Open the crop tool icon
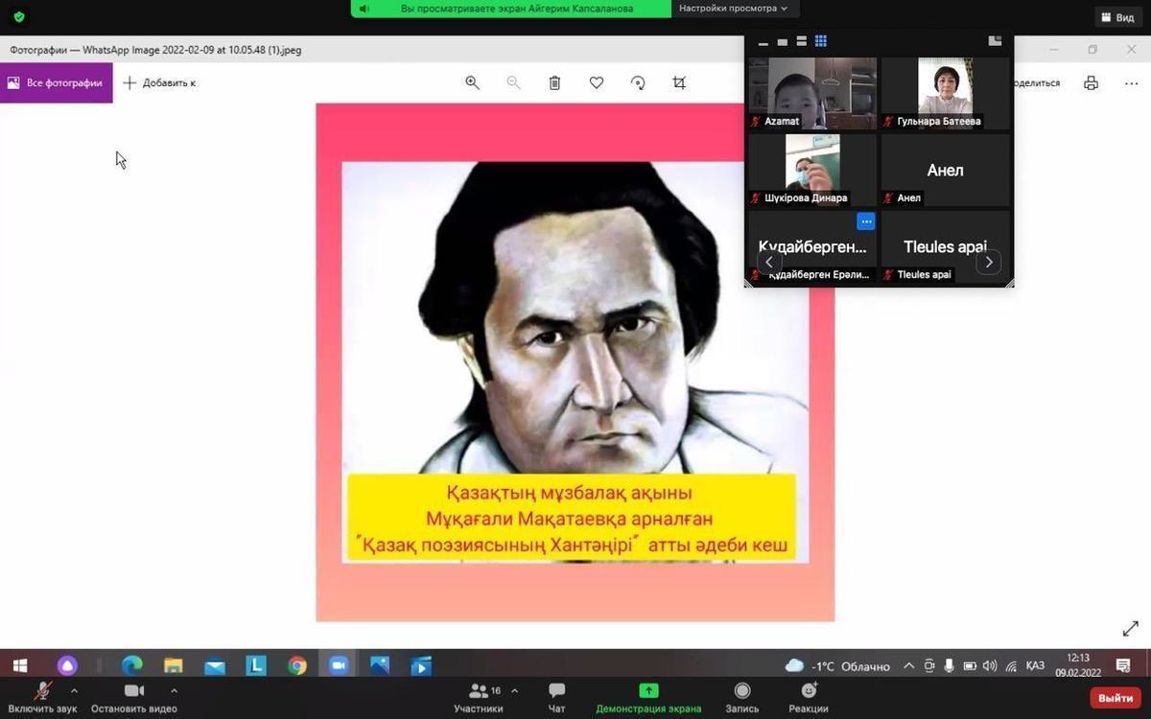This screenshot has width=1151, height=719. coord(679,83)
